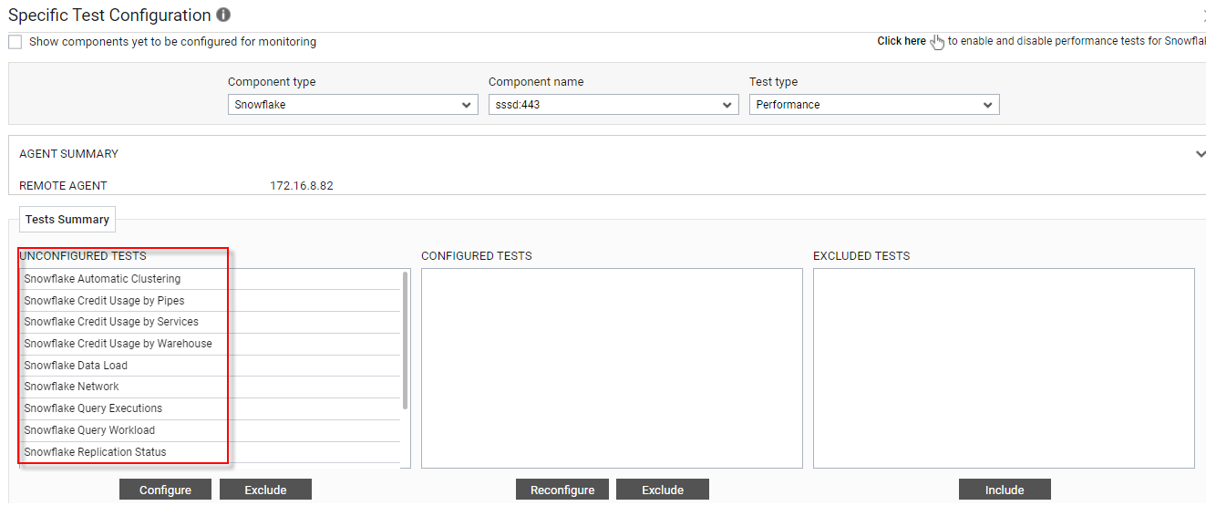
Task: Select Snowflake Query Executions test
Action: (x=210, y=408)
